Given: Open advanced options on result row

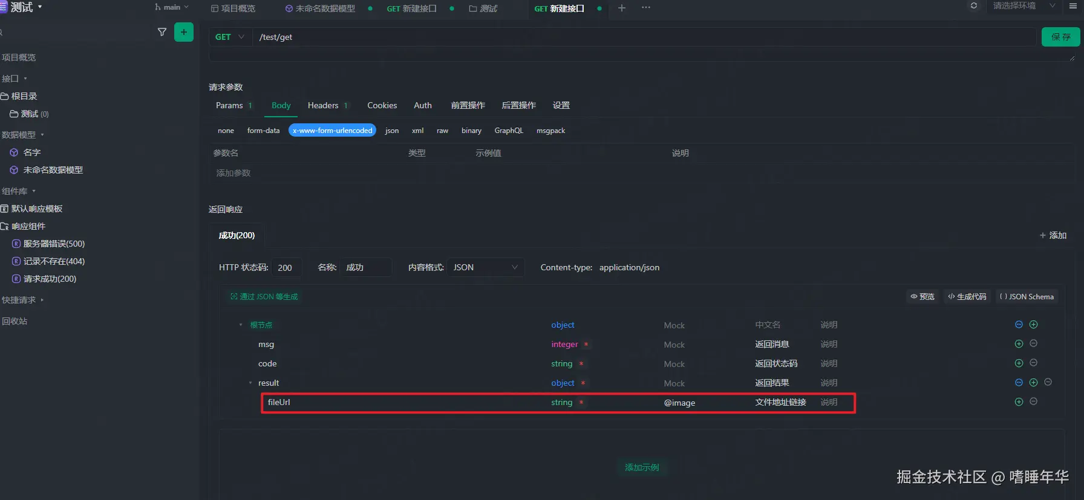Looking at the screenshot, I should coord(1019,383).
